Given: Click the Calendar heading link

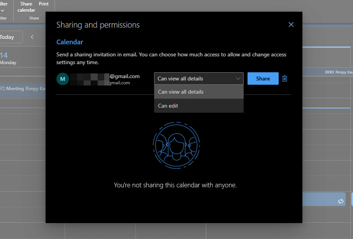Looking at the screenshot, I should [x=70, y=42].
